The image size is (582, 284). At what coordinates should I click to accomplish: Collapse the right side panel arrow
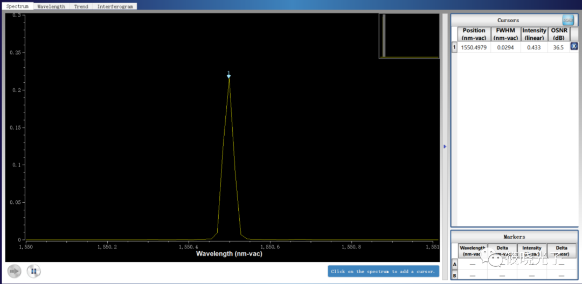[x=445, y=146]
